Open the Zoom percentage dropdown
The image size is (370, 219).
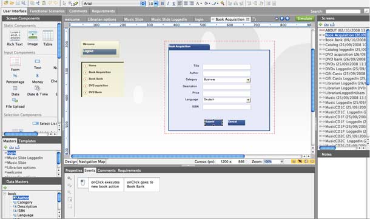[282, 161]
